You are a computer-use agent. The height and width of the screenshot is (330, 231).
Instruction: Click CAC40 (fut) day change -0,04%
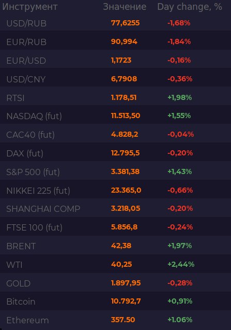pyautogui.click(x=180, y=134)
